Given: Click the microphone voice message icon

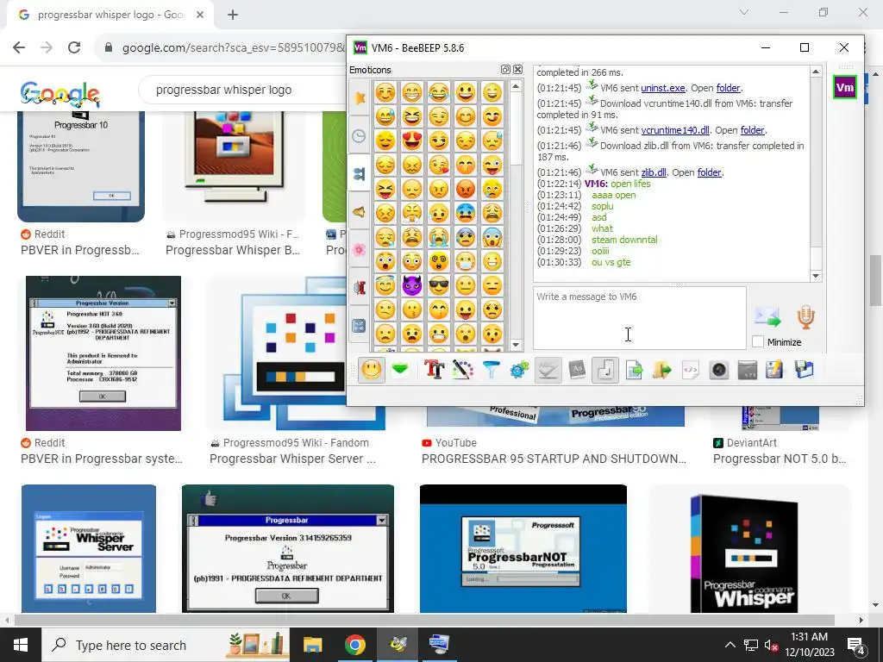Looking at the screenshot, I should tap(806, 317).
